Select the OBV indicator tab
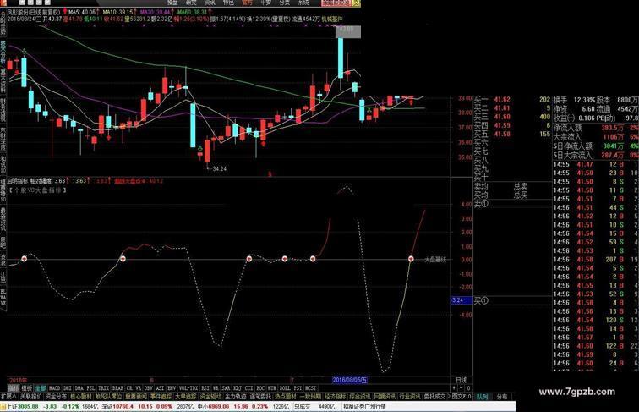 149,388
